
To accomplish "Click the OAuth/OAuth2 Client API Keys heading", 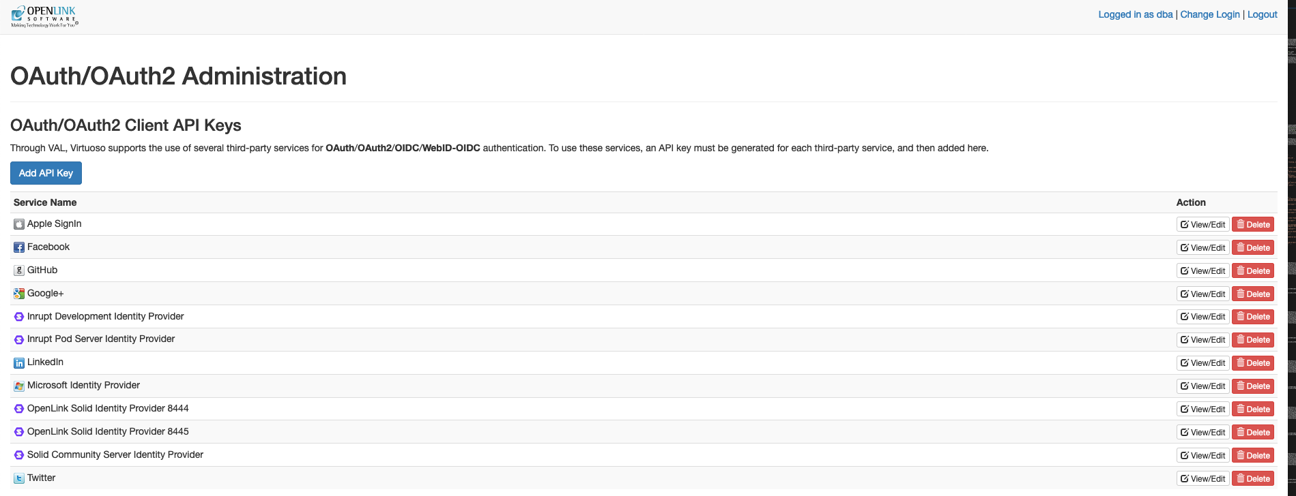I will click(x=126, y=125).
